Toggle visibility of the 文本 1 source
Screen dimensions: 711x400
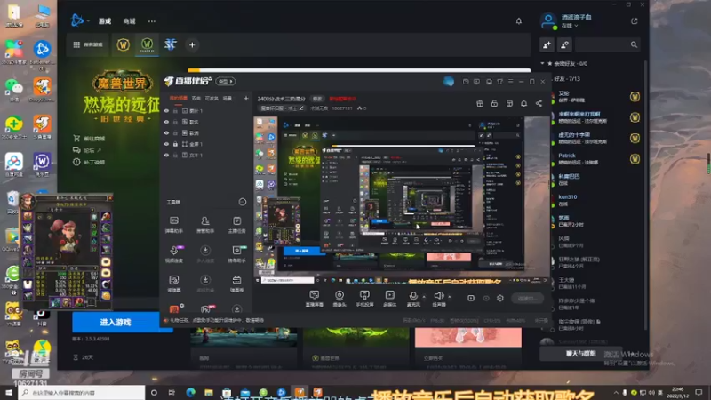pyautogui.click(x=166, y=155)
